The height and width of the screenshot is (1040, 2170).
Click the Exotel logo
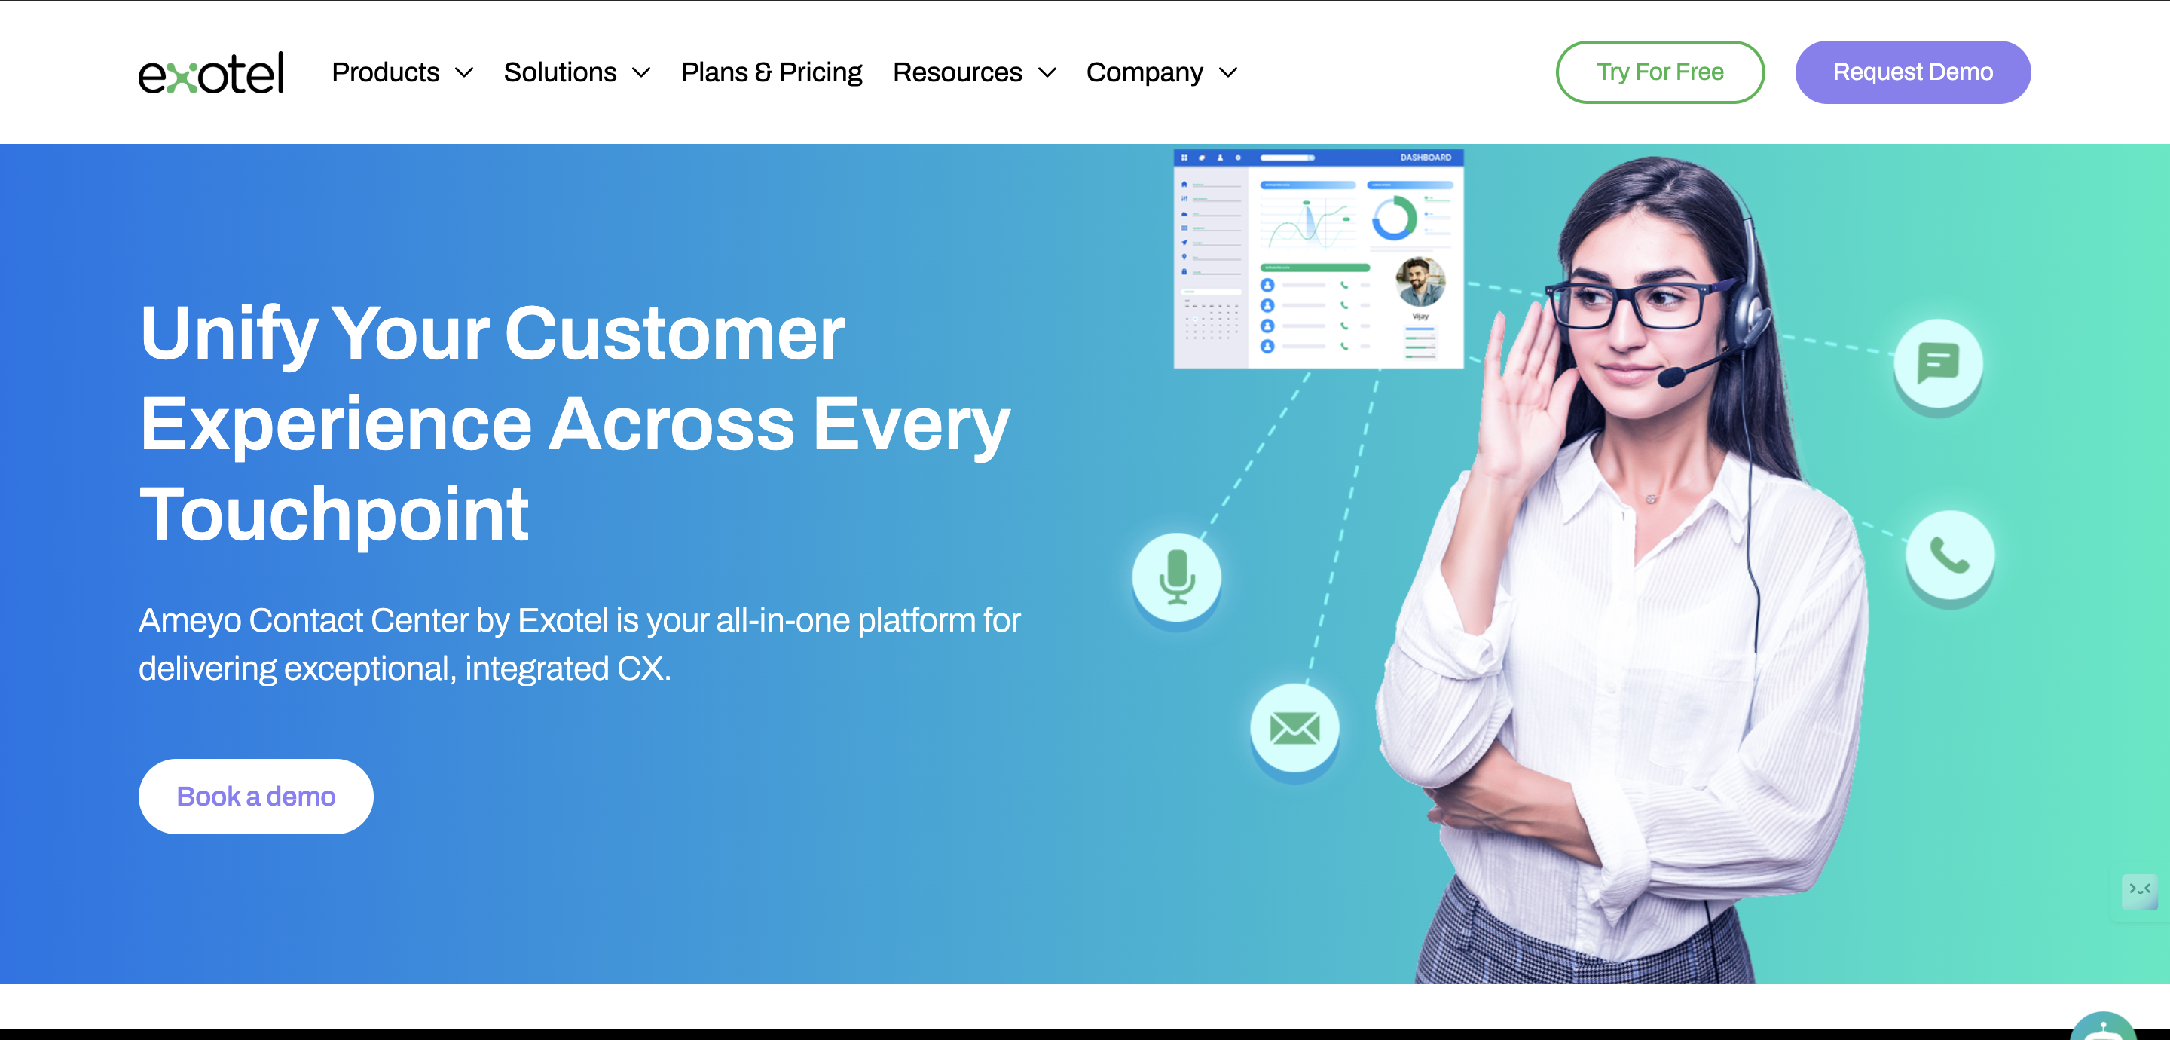(211, 72)
